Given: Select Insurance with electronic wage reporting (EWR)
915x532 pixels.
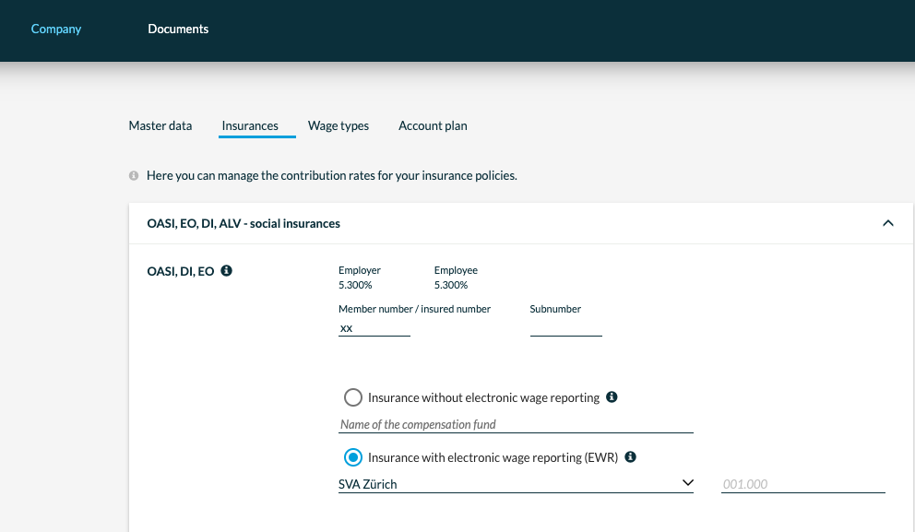Looking at the screenshot, I should tap(353, 457).
